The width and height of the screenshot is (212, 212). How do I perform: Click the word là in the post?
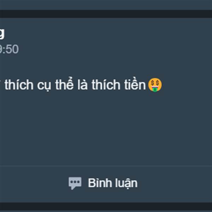pyautogui.click(x=82, y=85)
